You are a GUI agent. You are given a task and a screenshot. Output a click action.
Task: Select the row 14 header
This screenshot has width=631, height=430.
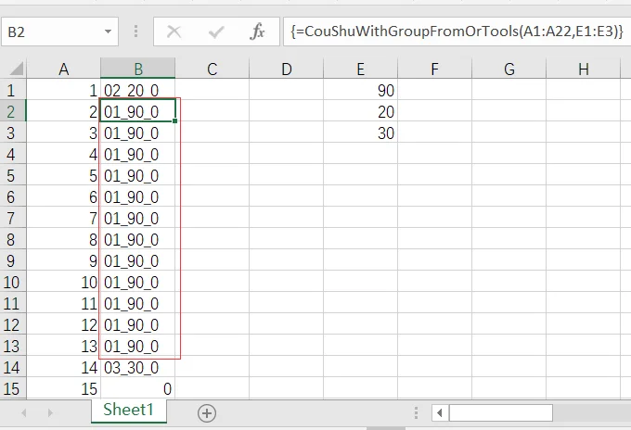[13, 368]
